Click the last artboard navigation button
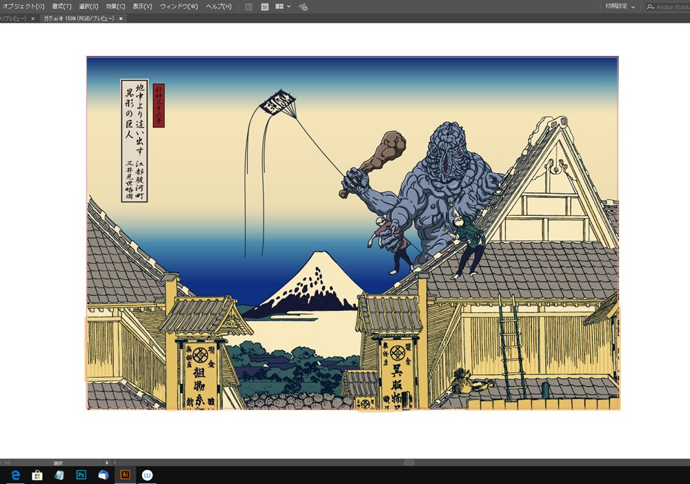The height and width of the screenshot is (484, 690). pos(7,463)
